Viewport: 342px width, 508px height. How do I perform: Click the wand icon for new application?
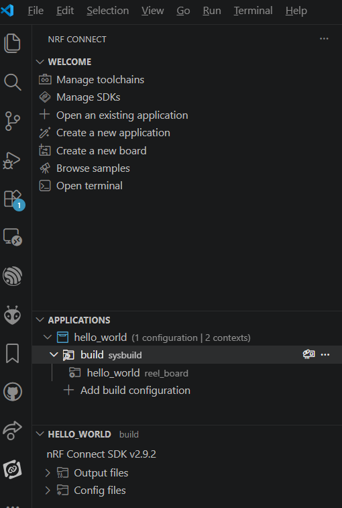point(45,132)
